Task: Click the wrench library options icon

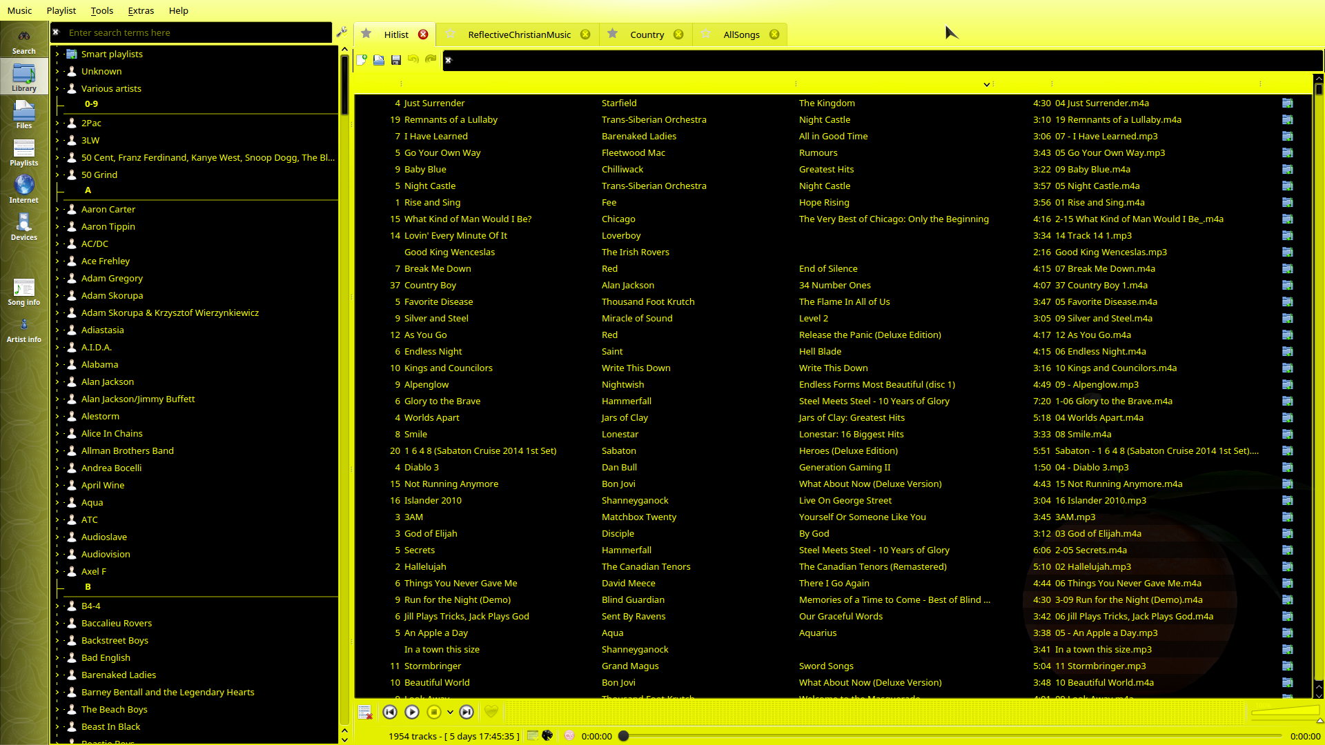Action: 342,32
